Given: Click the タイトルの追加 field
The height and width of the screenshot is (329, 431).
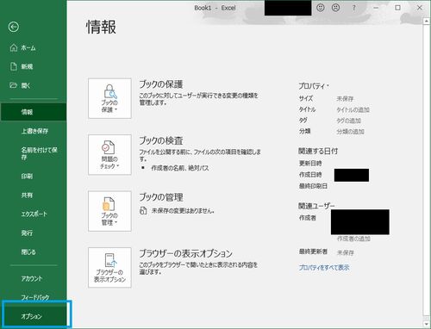Looking at the screenshot, I should pyautogui.click(x=353, y=109).
